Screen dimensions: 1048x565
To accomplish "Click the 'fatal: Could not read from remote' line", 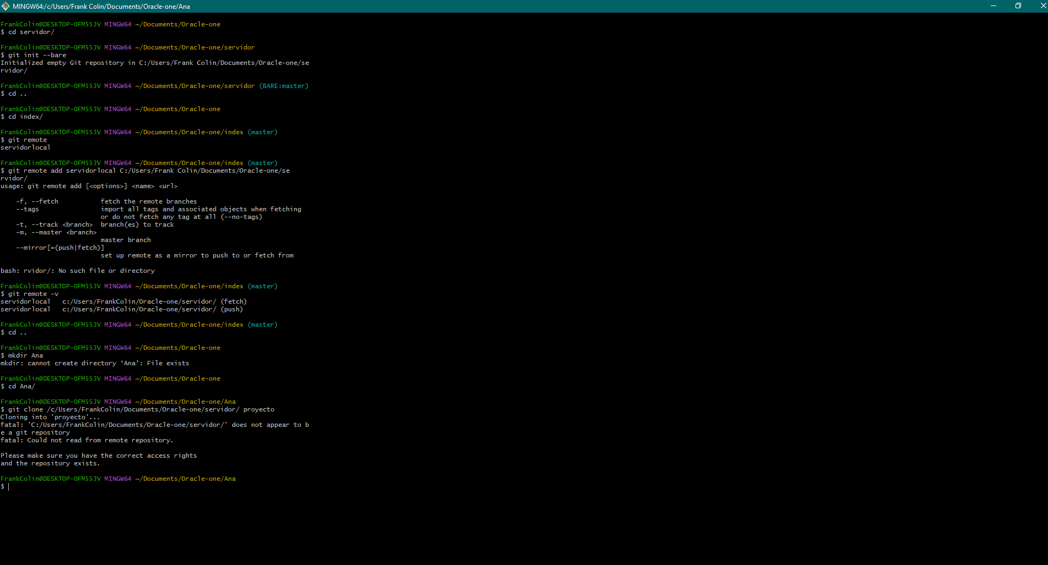I will [x=87, y=440].
